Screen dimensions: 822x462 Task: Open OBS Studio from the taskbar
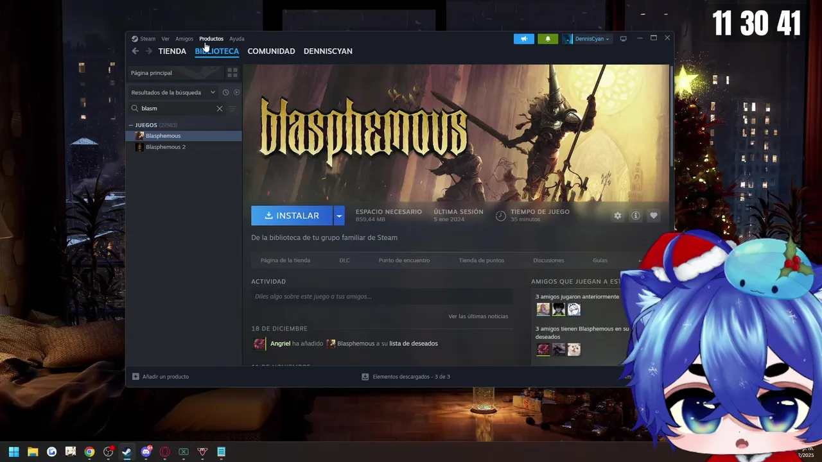click(x=109, y=452)
